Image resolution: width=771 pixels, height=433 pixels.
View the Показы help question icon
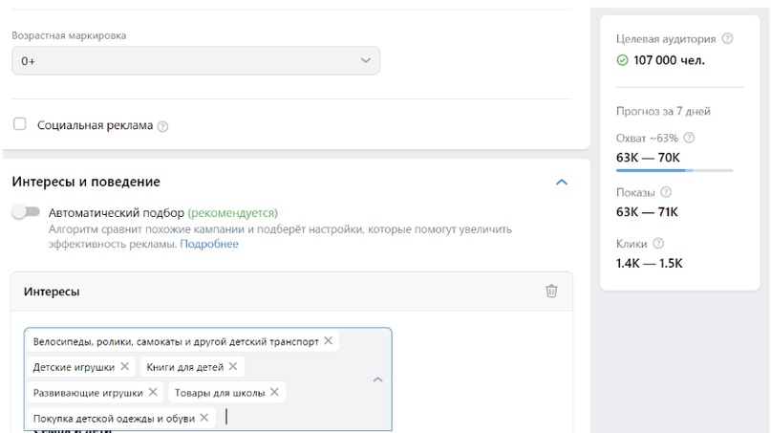pyautogui.click(x=666, y=192)
